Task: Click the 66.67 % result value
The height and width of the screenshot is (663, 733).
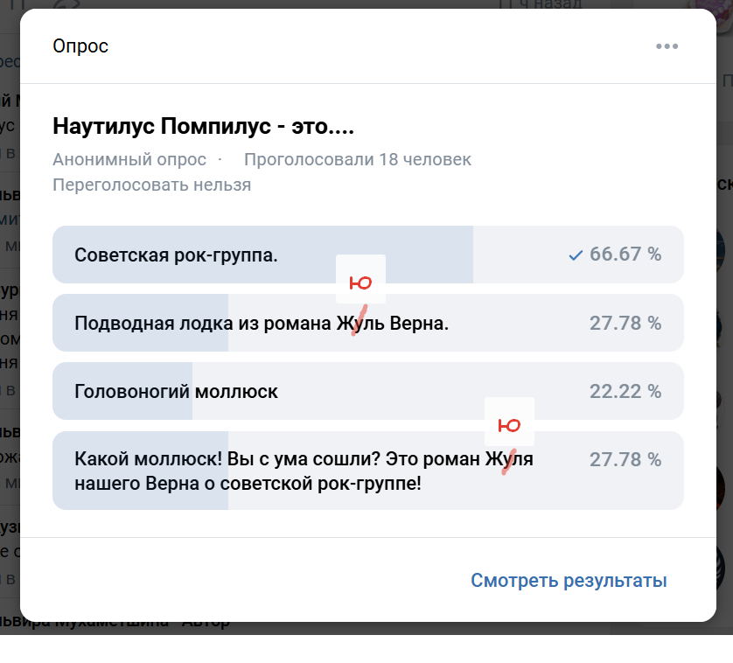Action: point(625,255)
